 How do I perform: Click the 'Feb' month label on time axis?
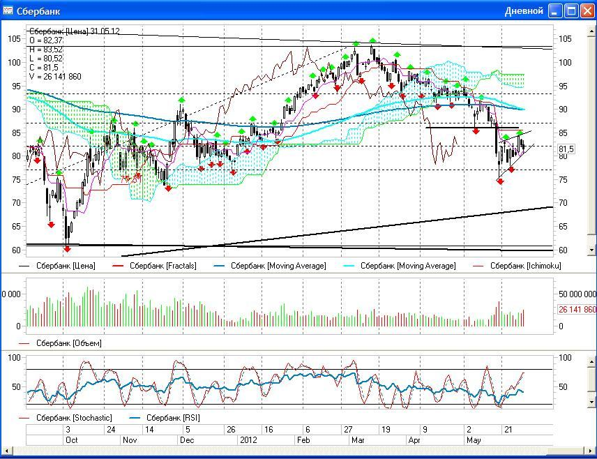click(303, 440)
